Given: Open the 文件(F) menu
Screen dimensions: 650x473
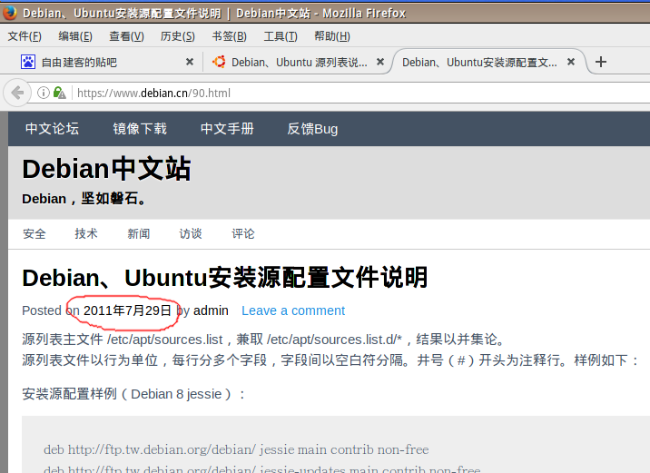Looking at the screenshot, I should click(x=25, y=36).
